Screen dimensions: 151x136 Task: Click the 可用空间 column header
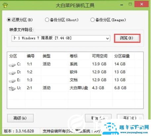[100, 56]
